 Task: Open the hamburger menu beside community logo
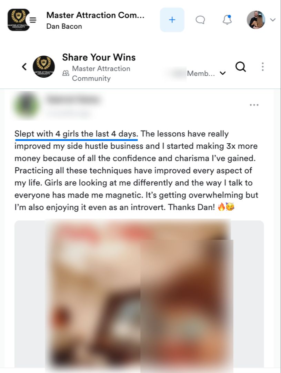[x=33, y=20]
